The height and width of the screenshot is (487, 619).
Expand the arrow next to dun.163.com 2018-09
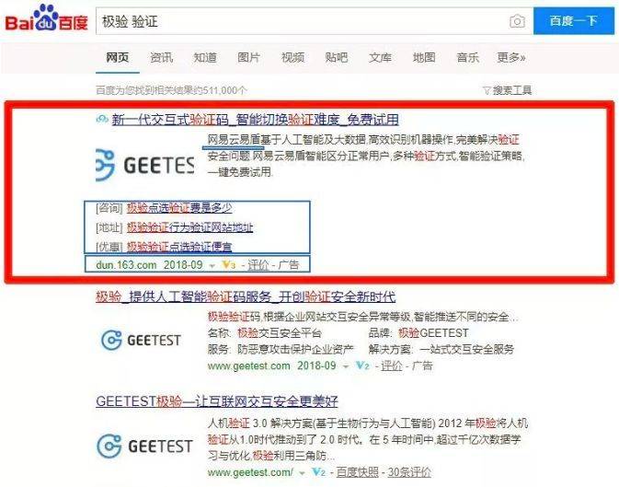point(212,266)
